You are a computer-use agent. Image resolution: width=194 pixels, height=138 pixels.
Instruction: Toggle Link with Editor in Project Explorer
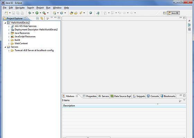tap(42, 18)
